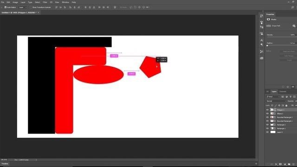Open the layer filter Kind dropdown

pos(273,96)
